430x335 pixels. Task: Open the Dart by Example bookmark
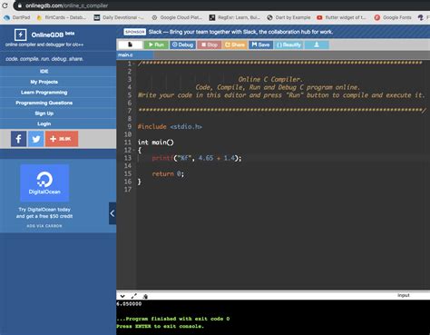tap(289, 17)
